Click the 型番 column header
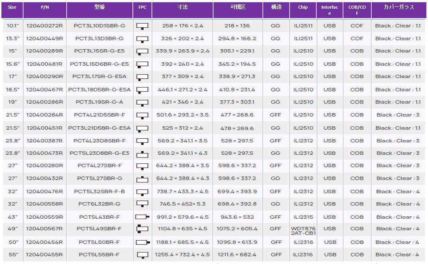The image size is (428, 264). coord(100,10)
